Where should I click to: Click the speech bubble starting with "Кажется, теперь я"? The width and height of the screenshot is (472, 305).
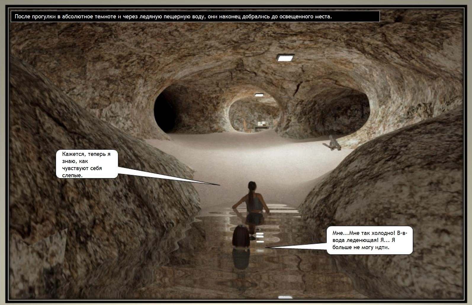tap(87, 164)
